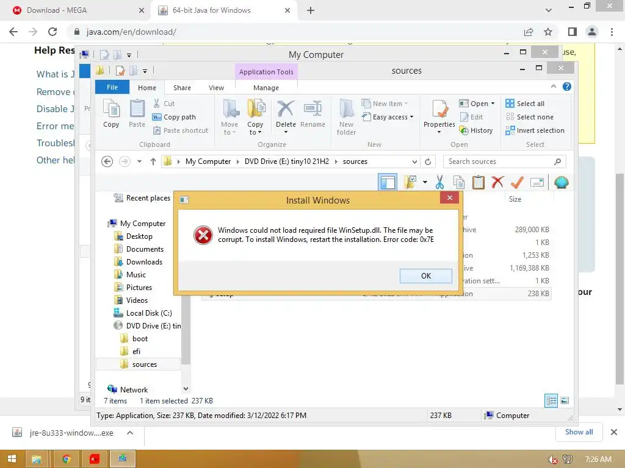Collapse the ribbon with the chevron
Viewport: 625px width, 468px height.
553,87
